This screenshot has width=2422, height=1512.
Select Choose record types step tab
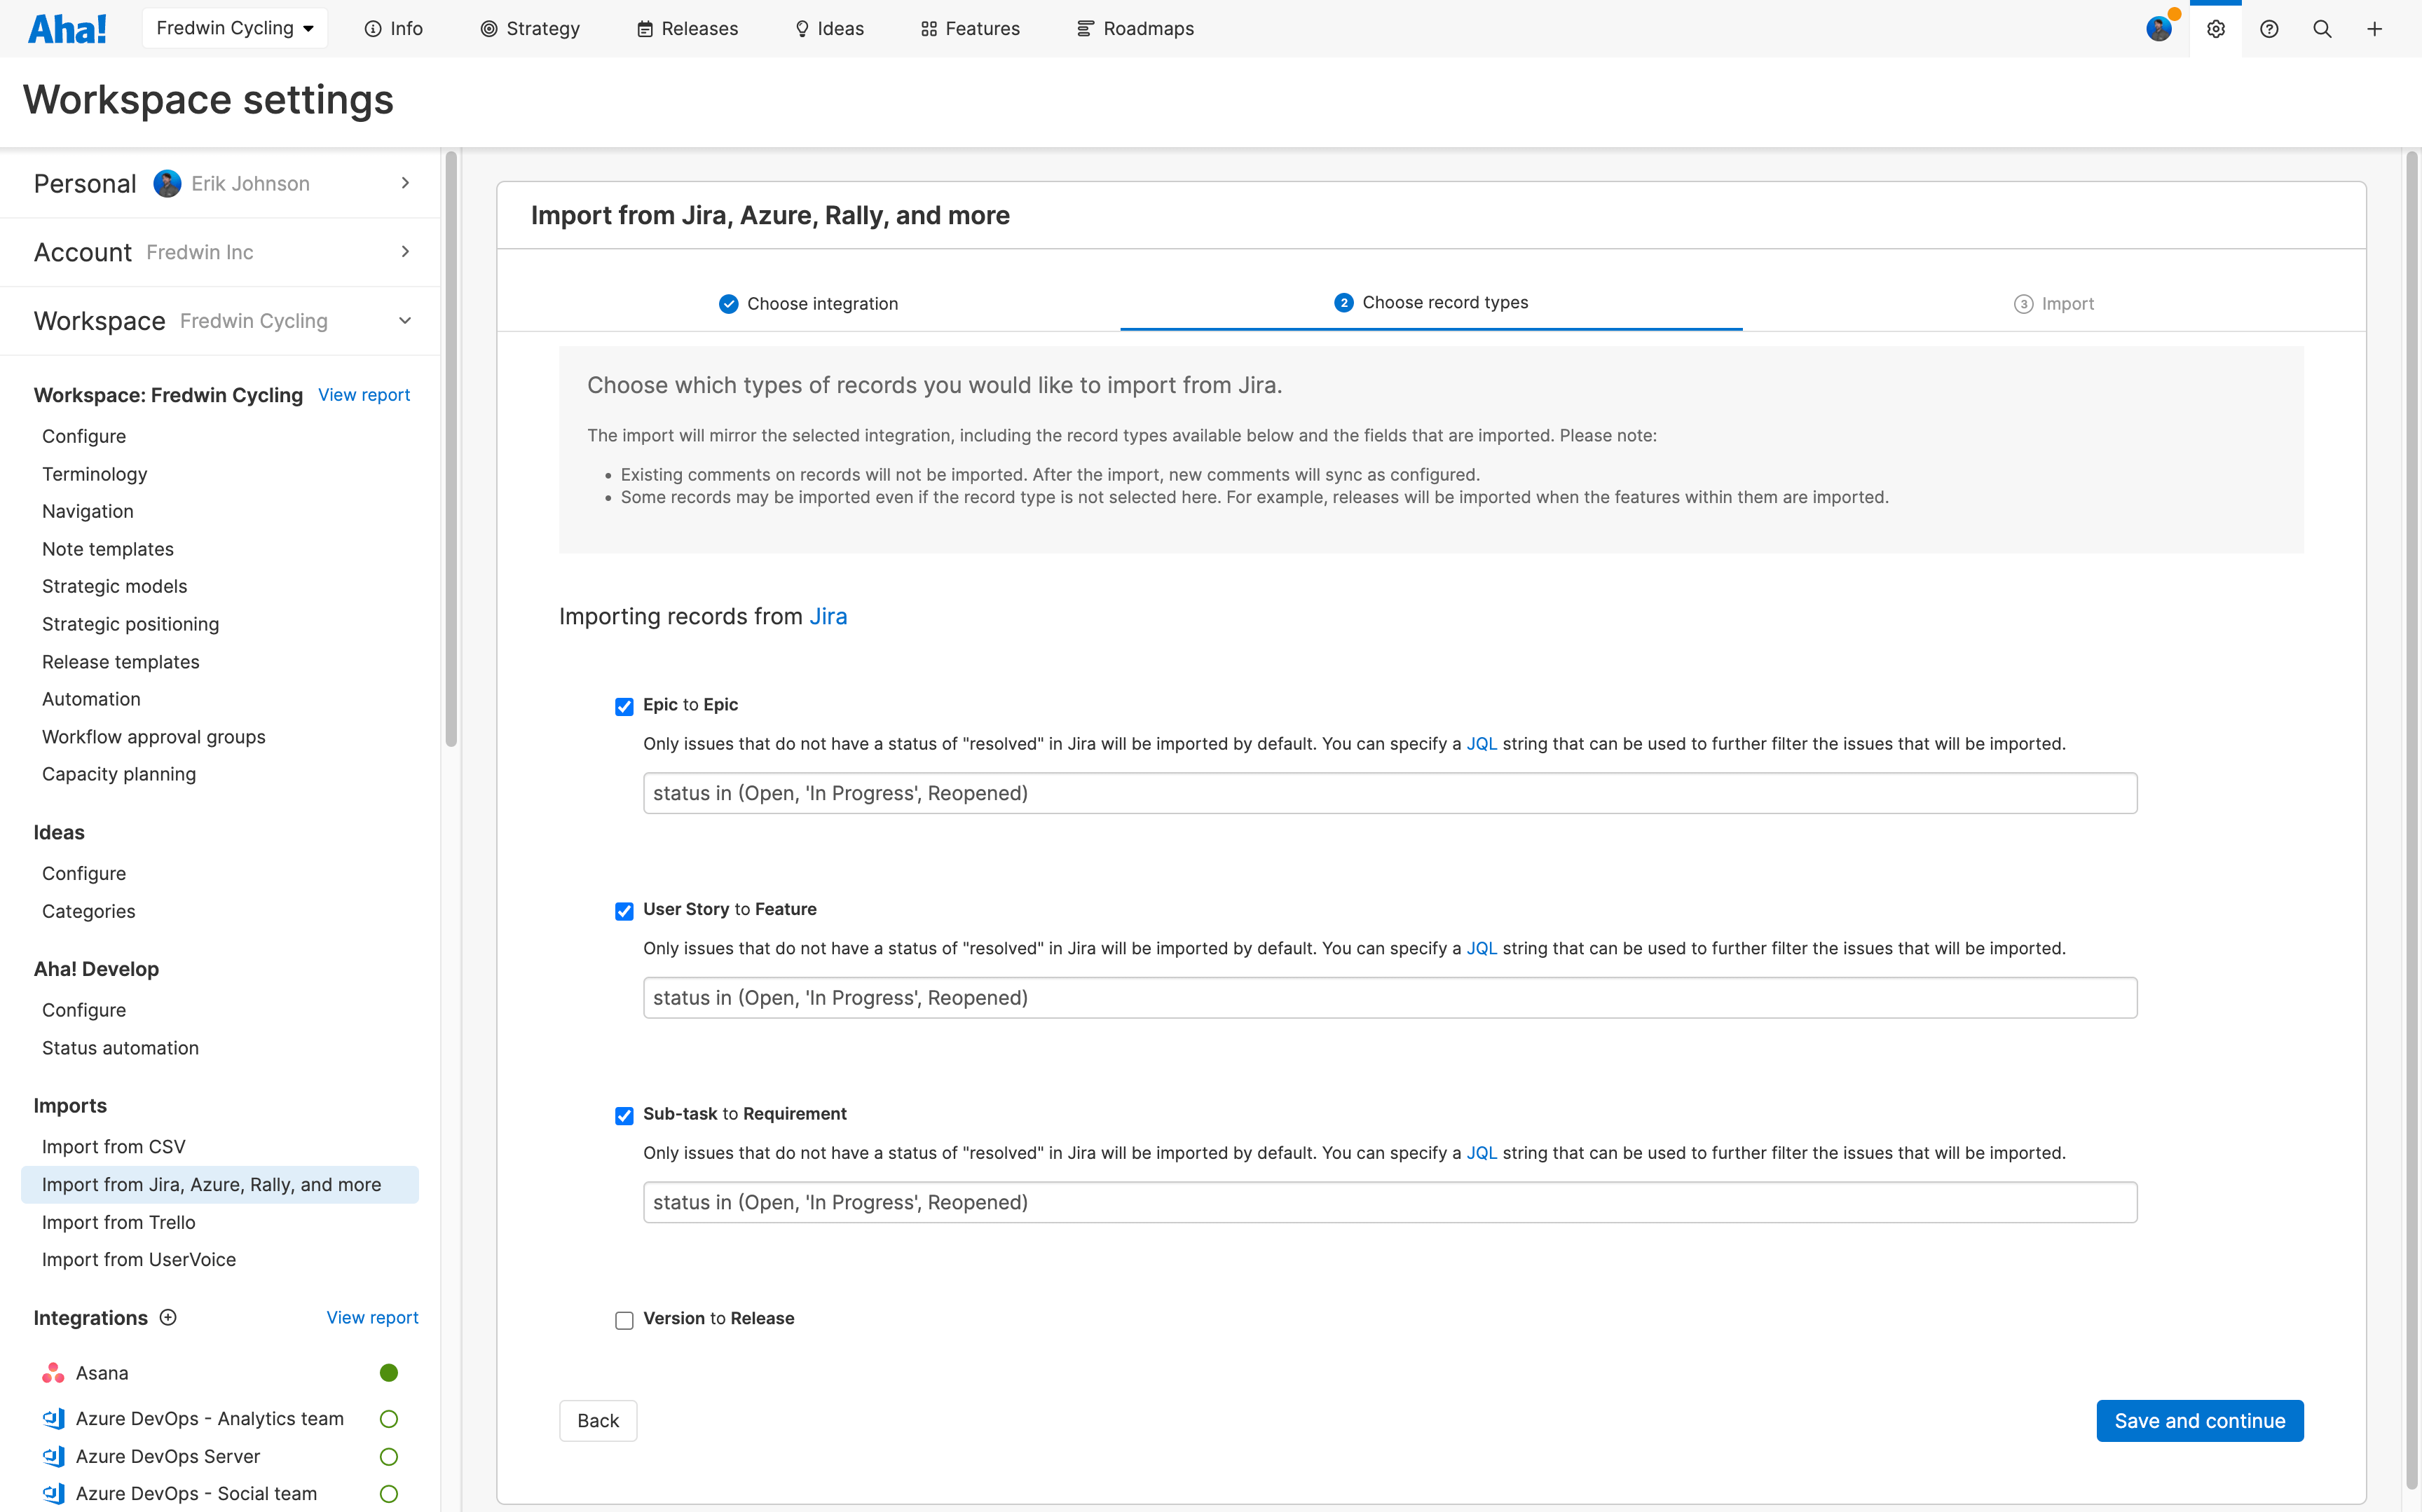(1431, 302)
